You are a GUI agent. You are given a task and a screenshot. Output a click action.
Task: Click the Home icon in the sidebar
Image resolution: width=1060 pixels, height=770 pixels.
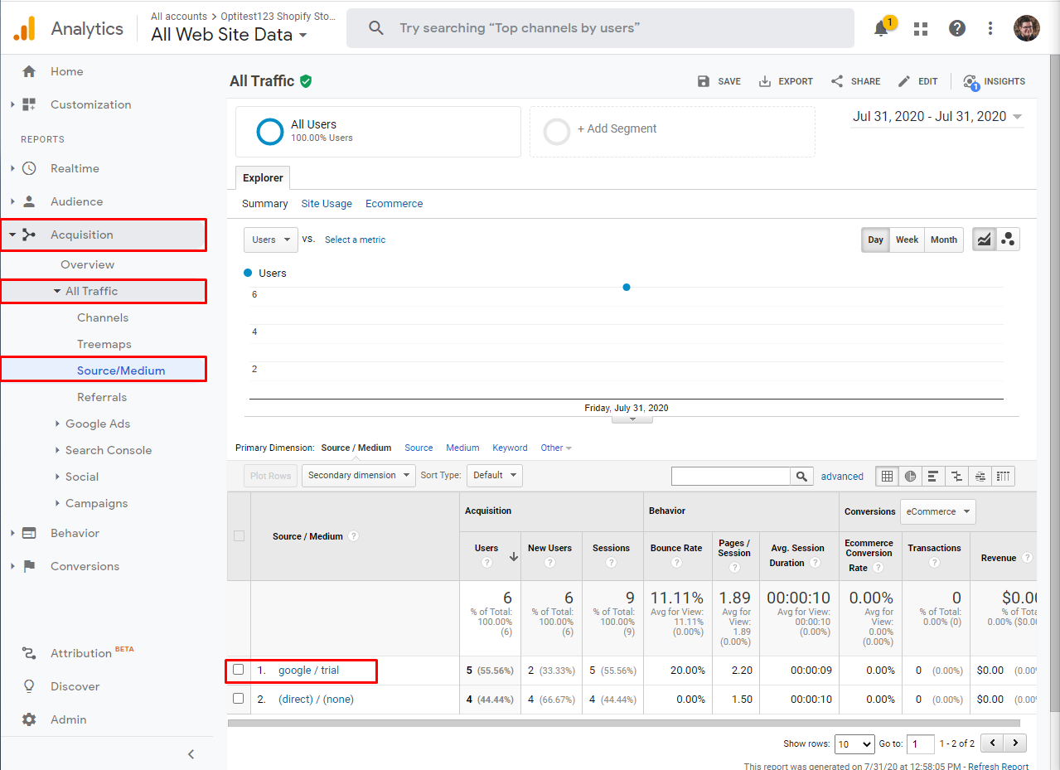[x=29, y=71]
